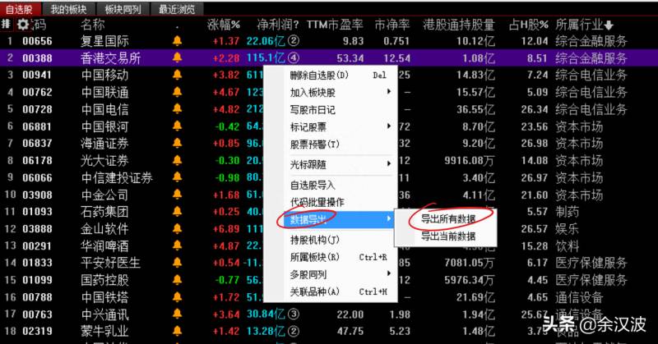Switch to the 我的板块 tab
This screenshot has height=344, width=658.
tap(68, 9)
